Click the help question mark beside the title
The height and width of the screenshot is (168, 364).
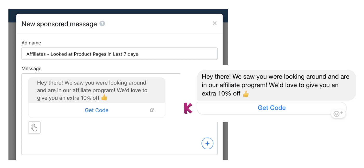[102, 24]
